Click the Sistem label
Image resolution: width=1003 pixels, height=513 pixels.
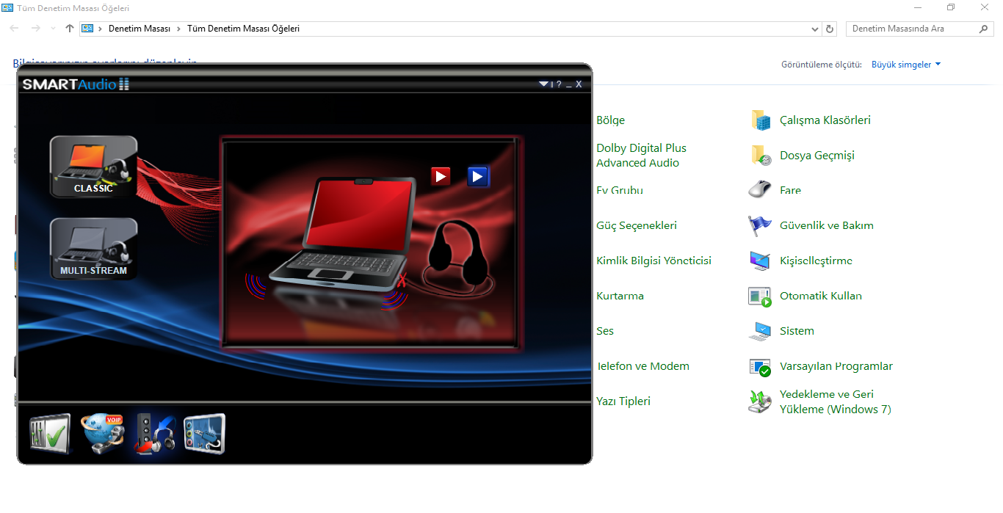(x=797, y=331)
